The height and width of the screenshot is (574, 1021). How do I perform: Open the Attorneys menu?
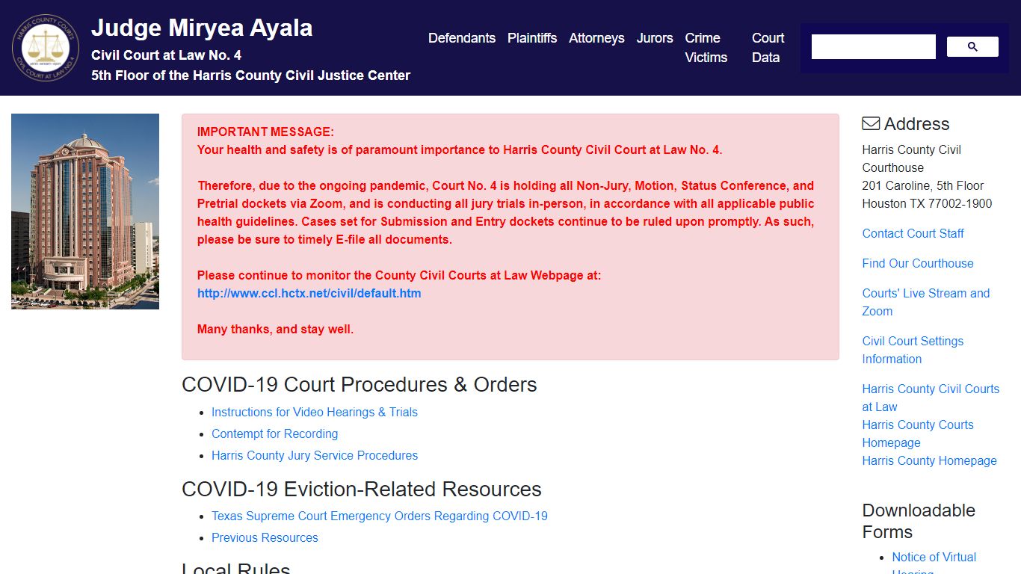[596, 38]
